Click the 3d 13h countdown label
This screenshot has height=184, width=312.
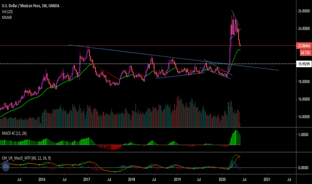pyautogui.click(x=305, y=53)
